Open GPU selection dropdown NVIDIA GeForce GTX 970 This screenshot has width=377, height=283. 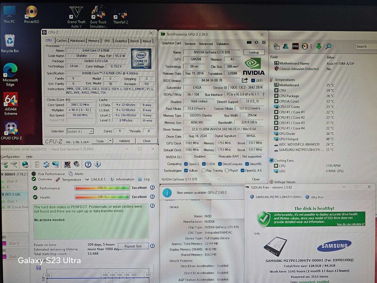(190, 179)
